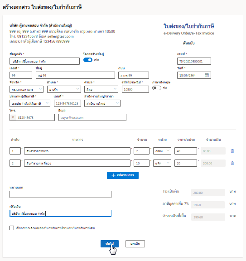This screenshot has height=261, width=246.
Task: Click the quantity field of item row 1
Action: 141,151
